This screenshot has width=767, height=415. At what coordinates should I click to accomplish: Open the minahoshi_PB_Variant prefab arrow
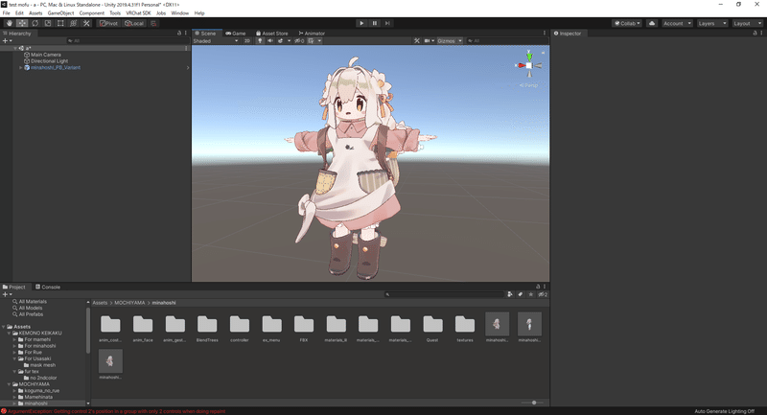[188, 67]
